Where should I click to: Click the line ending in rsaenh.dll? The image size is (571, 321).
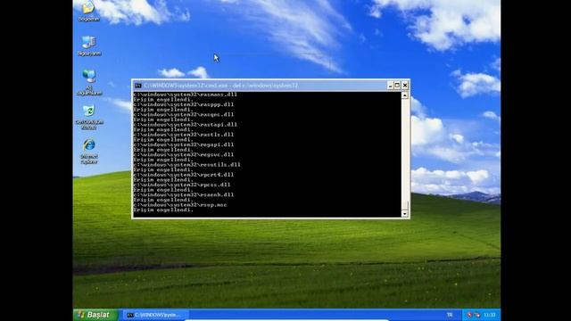[x=184, y=194]
